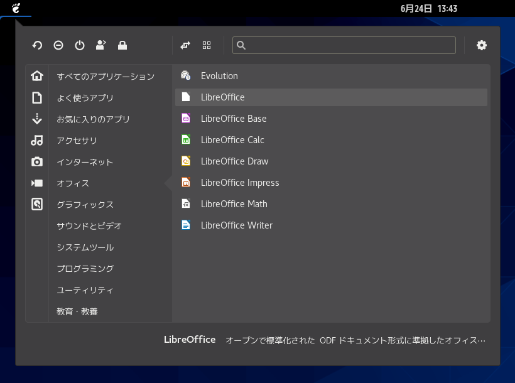The image size is (515, 383).
Task: Select グラフィックス category
Action: 85,205
